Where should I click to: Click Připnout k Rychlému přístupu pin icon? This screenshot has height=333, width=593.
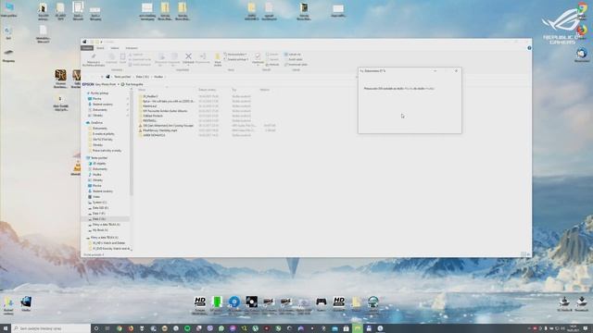coord(94,55)
